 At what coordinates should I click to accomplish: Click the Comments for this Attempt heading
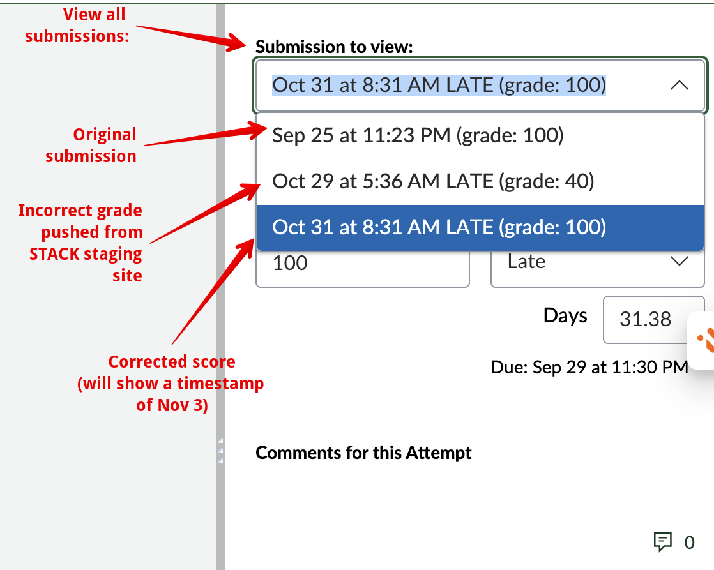pos(363,453)
